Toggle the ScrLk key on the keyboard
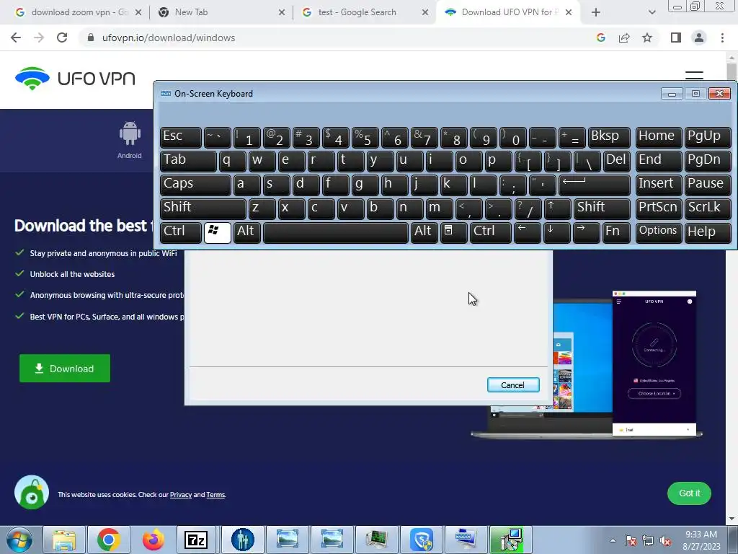Screen dimensions: 738x554 click(x=708, y=209)
